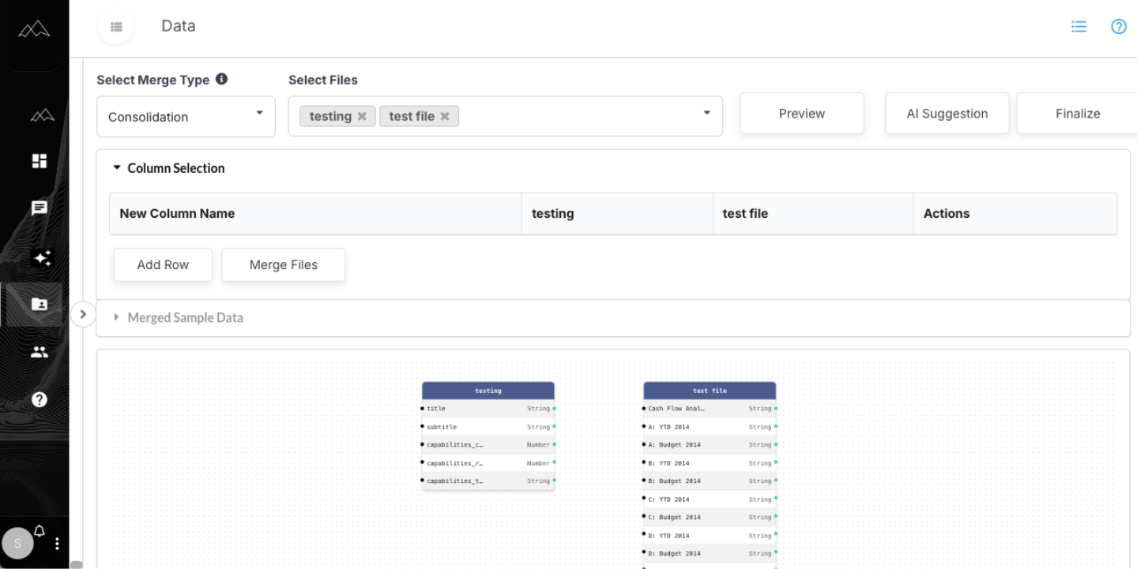1137x569 pixels.
Task: Open the Select Files dropdown
Action: coord(706,115)
